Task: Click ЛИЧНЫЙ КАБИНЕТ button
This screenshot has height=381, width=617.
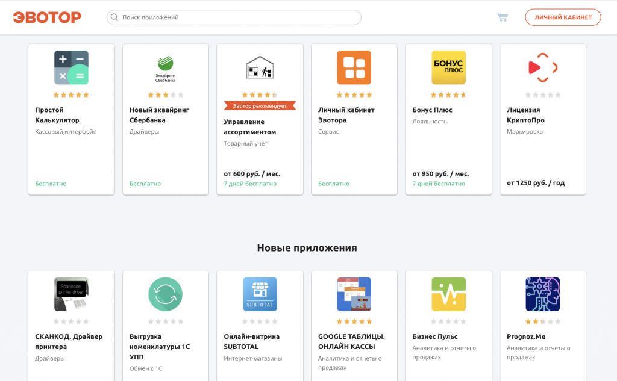Action: click(563, 17)
